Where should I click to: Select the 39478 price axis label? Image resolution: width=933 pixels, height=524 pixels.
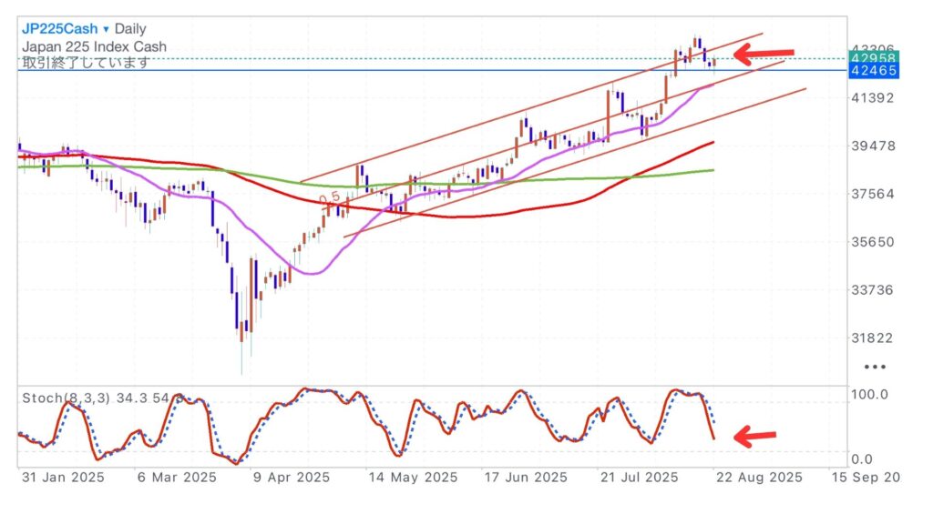872,146
